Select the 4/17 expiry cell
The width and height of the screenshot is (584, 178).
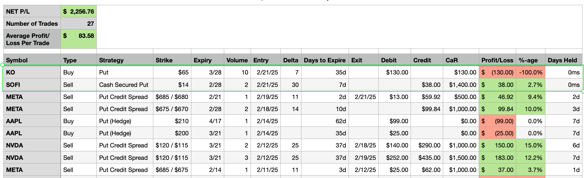click(207, 121)
